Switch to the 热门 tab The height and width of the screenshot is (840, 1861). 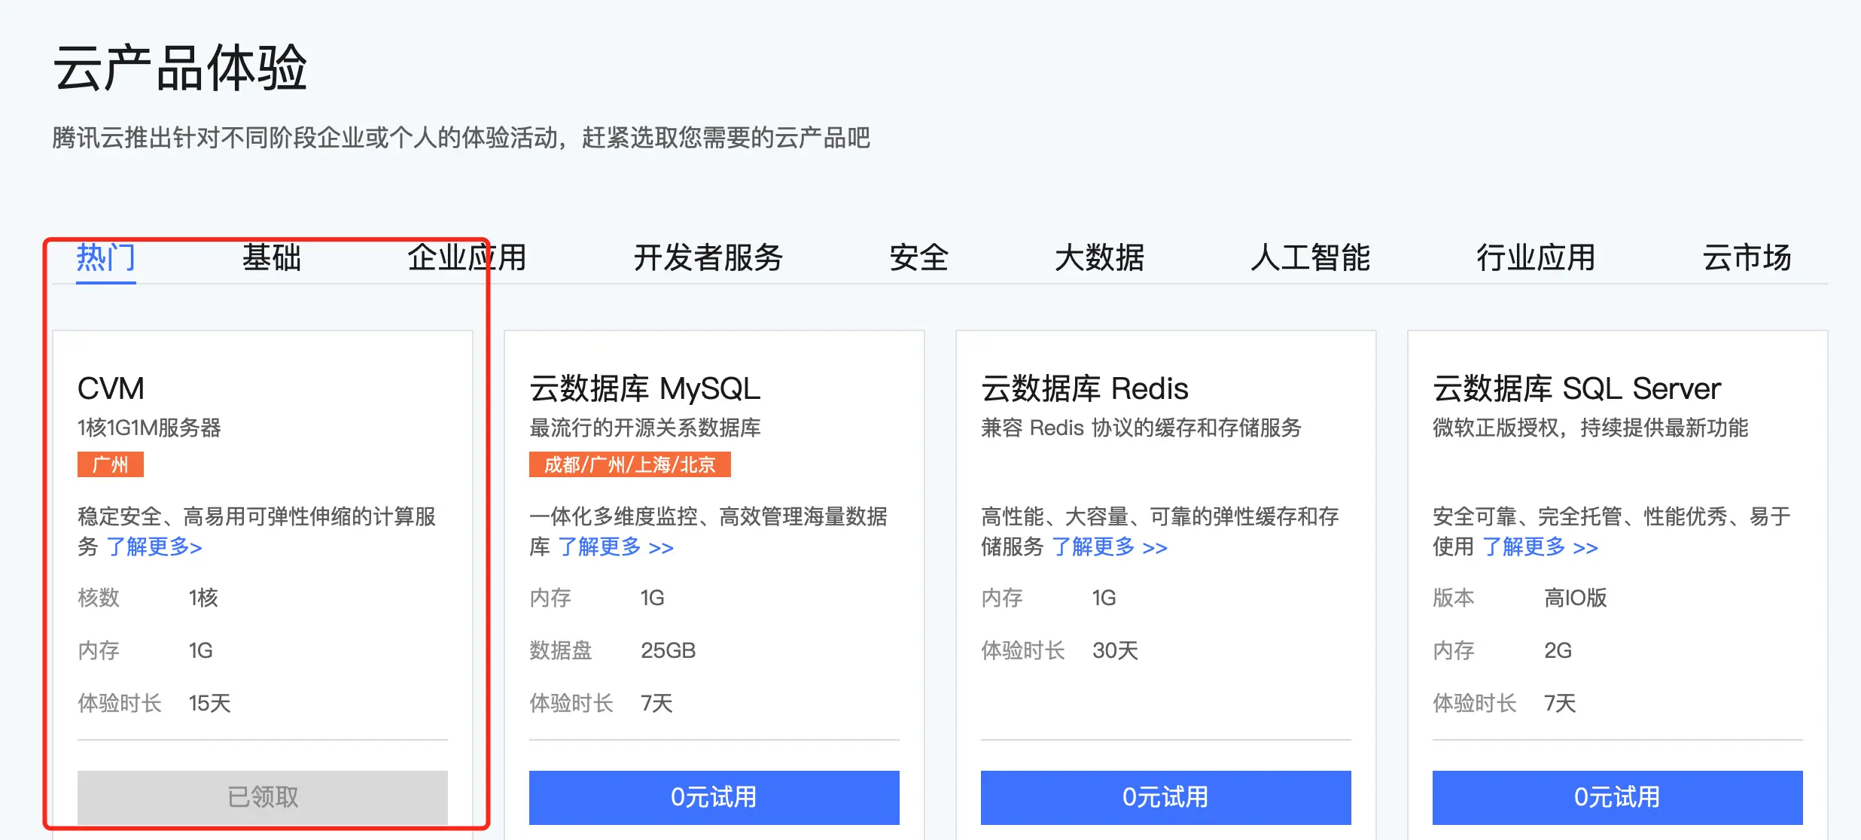[106, 257]
